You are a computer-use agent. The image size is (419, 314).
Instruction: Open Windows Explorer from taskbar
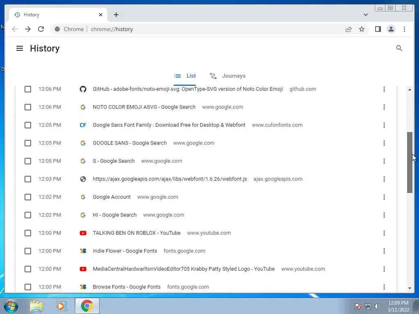tap(36, 306)
